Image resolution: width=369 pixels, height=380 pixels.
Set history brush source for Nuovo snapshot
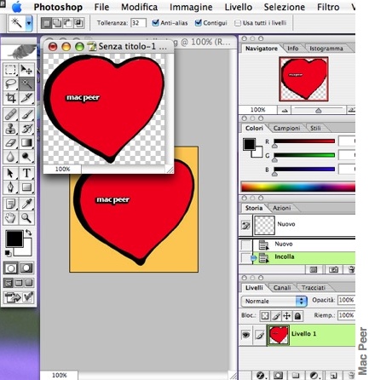[245, 226]
